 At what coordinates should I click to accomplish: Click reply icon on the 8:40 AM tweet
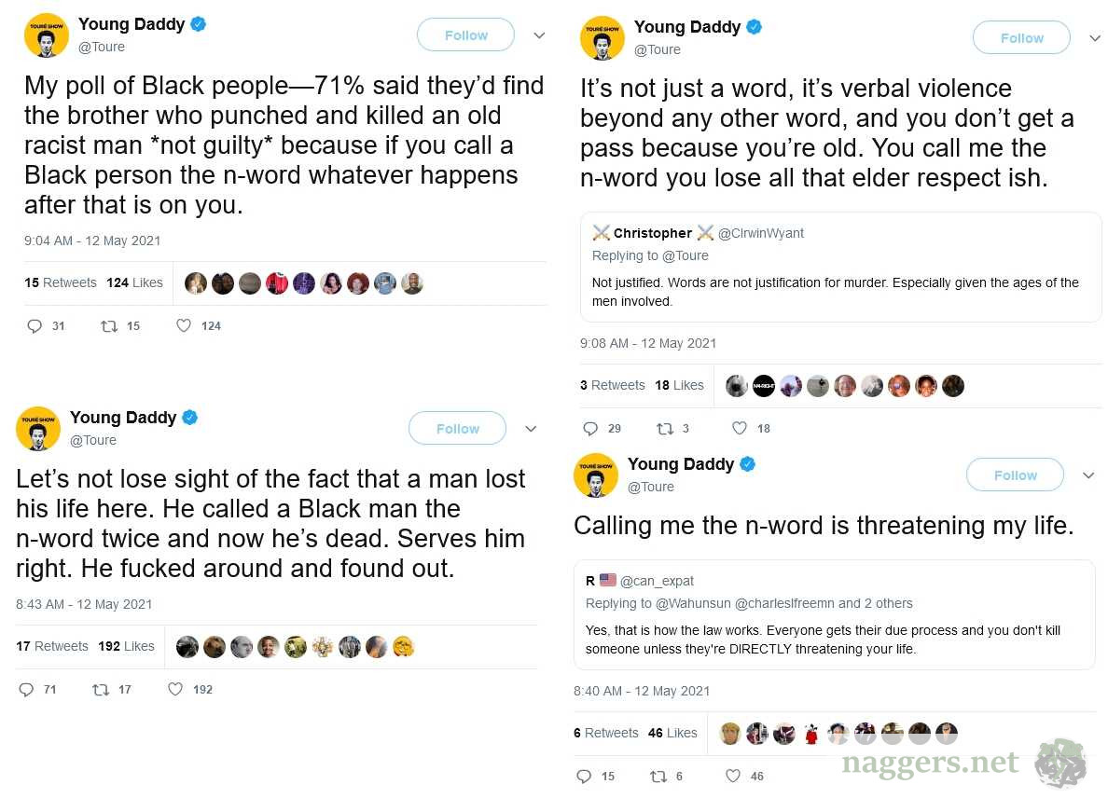[584, 777]
